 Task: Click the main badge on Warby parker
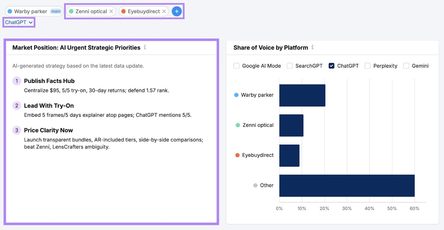click(56, 11)
